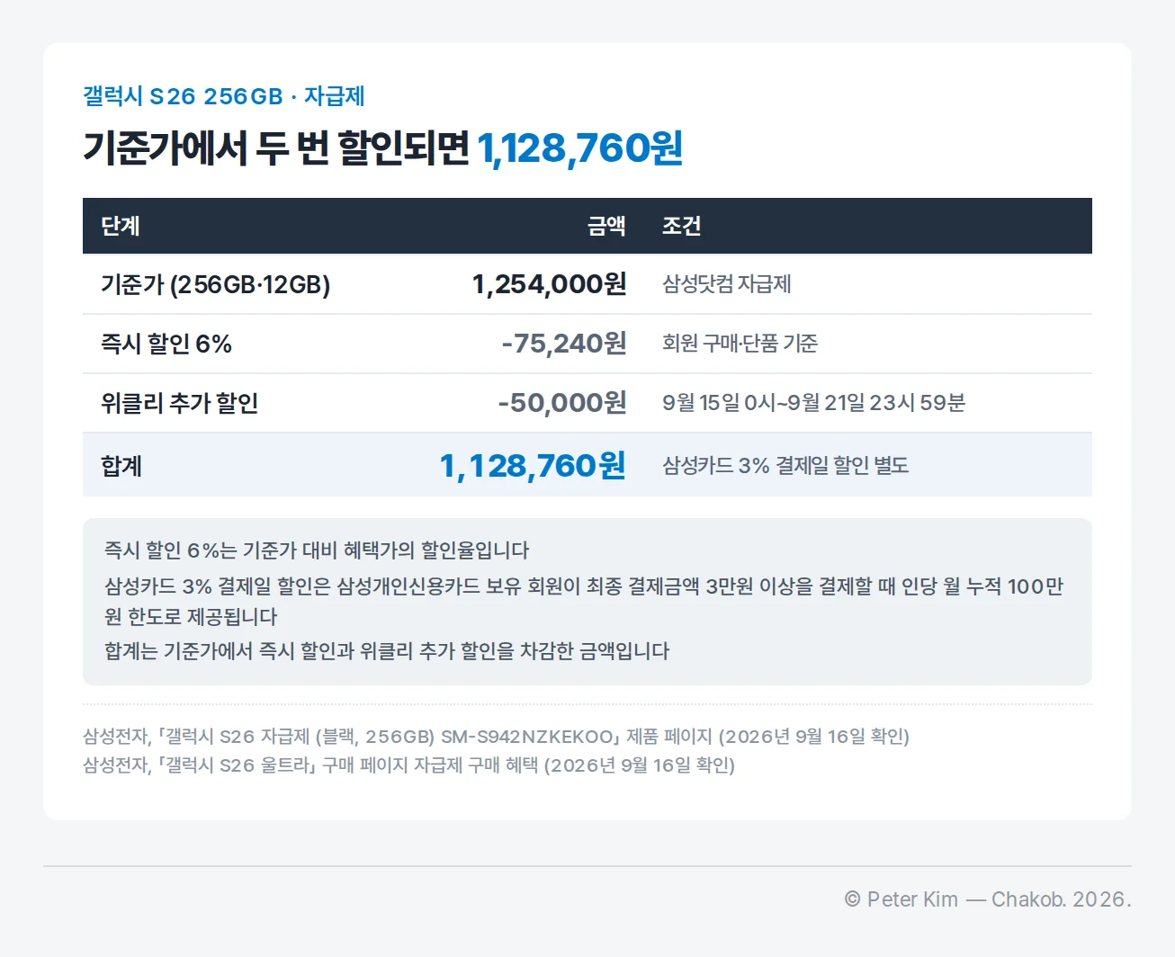Click the total amount 1,128,760원 in the table
Viewport: 1175px width, 957px height.
tap(532, 466)
